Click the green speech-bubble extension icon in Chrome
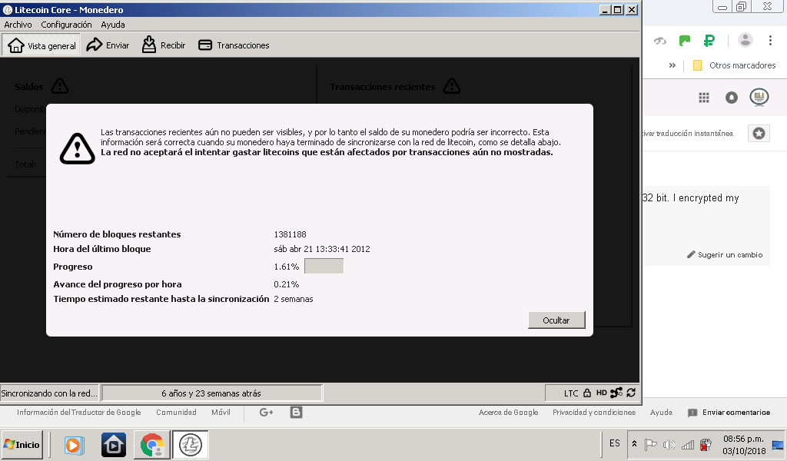The image size is (787, 461). click(685, 41)
